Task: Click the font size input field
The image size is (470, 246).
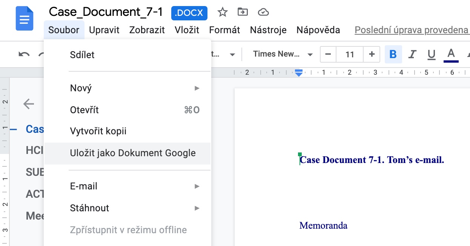Action: (350, 54)
